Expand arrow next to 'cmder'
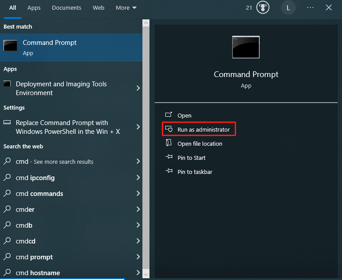Screen dimensions: 342x280 [x=138, y=209]
